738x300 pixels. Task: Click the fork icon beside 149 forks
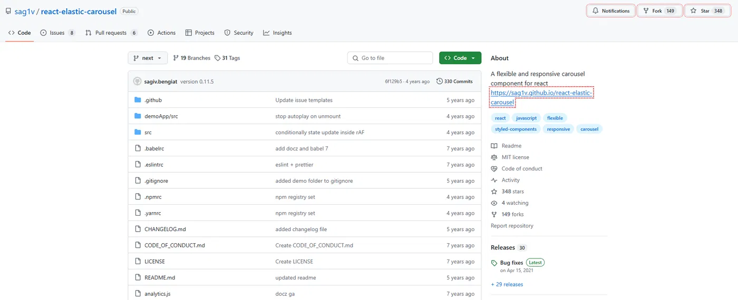pos(494,214)
